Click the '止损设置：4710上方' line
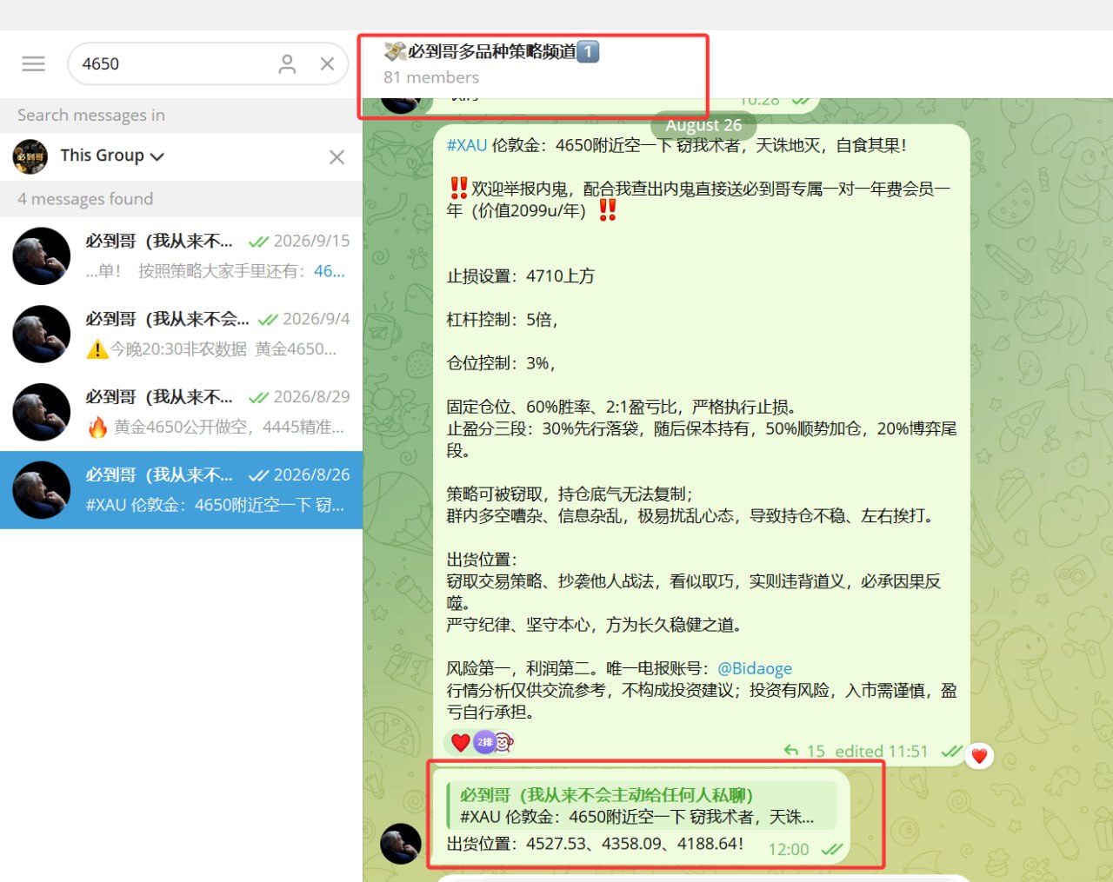Viewport: 1113px width, 882px height. pos(521,276)
